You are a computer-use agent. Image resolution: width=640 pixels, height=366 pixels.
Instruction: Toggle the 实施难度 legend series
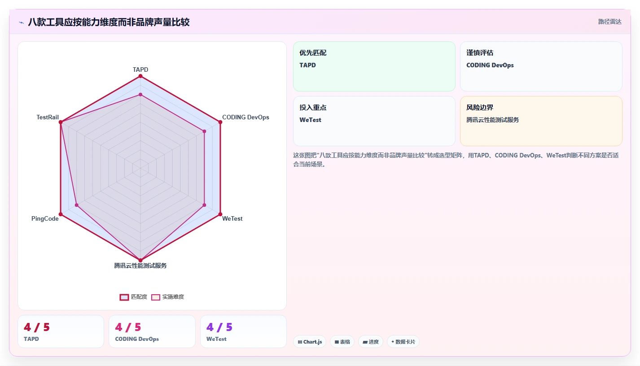167,297
